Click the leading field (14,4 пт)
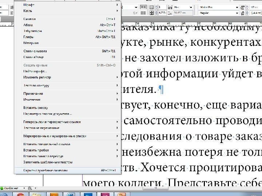The image size is (262, 196). click(256, 13)
